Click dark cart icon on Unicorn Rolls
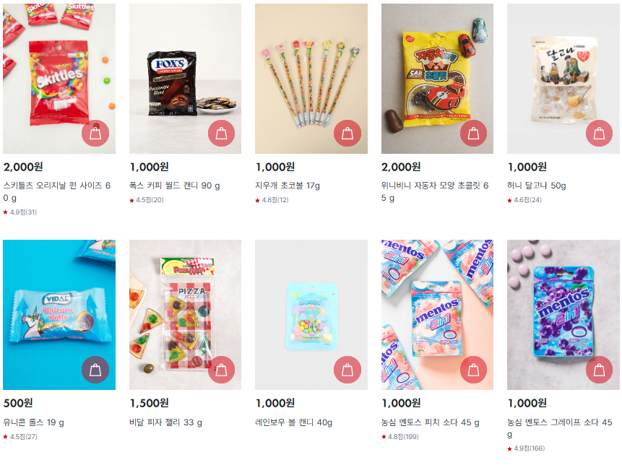This screenshot has height=473, width=622. point(95,370)
